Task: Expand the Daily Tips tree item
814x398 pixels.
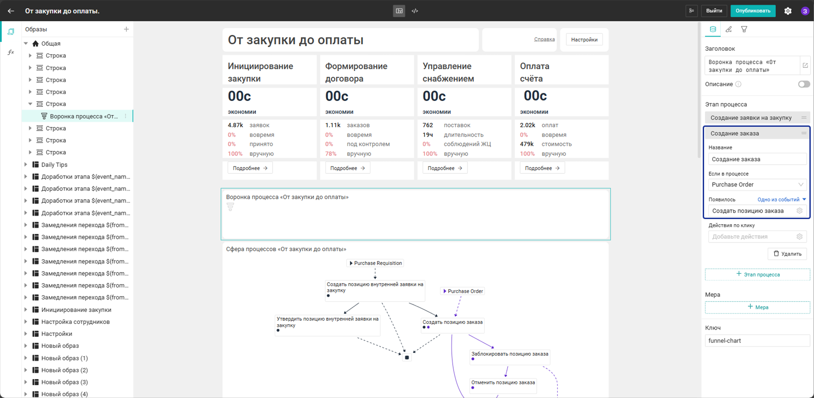Action: 26,165
